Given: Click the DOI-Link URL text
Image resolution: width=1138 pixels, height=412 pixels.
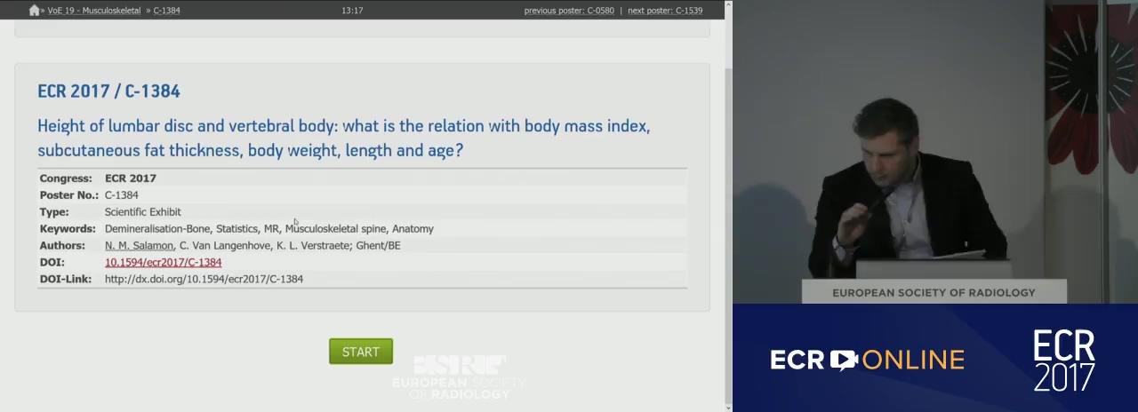Looking at the screenshot, I should pyautogui.click(x=204, y=279).
